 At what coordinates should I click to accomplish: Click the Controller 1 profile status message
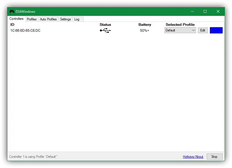point(33,157)
